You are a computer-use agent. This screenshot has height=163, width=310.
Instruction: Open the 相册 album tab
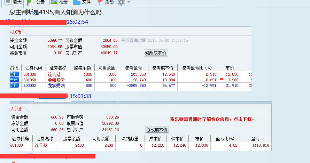(x=59, y=2)
